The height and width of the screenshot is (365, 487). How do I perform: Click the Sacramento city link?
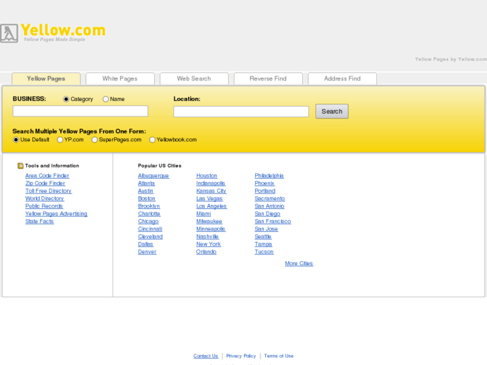coord(270,198)
